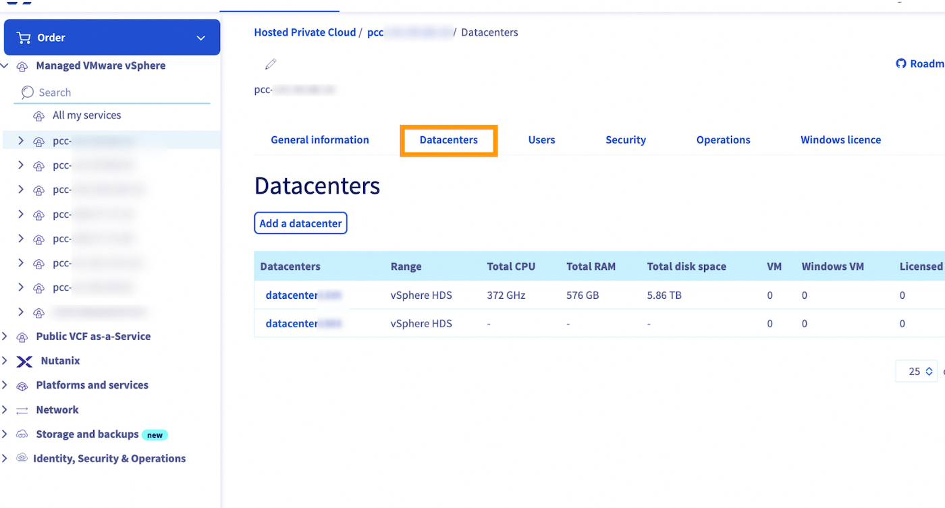Viewport: 945px width, 508px height.
Task: Open the Order cart icon
Action: click(24, 37)
